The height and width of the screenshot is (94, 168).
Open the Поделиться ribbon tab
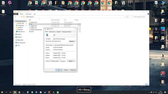pos(28,14)
